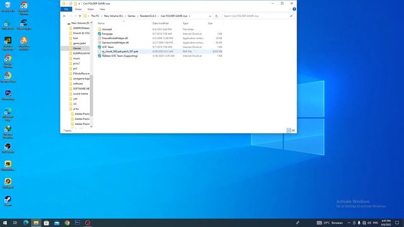The height and width of the screenshot is (227, 404).
Task: Open address bar history dropdown
Action: 210,16
